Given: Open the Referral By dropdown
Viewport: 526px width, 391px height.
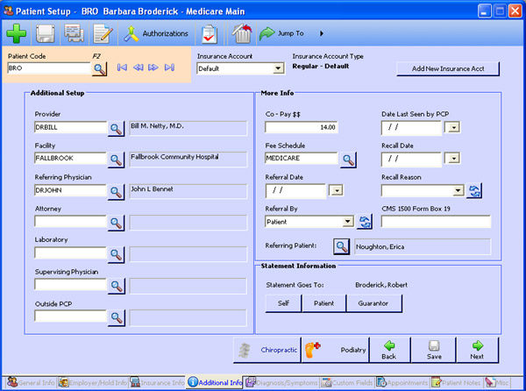Looking at the screenshot, I should click(350, 222).
